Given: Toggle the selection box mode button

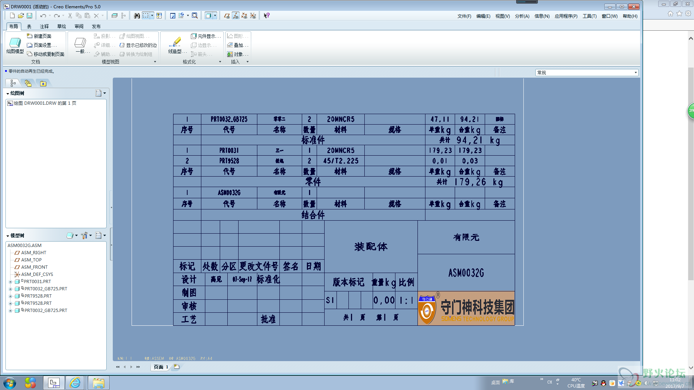Looking at the screenshot, I should pos(146,16).
